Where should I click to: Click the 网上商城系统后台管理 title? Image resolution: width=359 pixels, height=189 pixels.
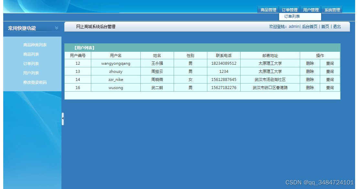(x=96, y=27)
